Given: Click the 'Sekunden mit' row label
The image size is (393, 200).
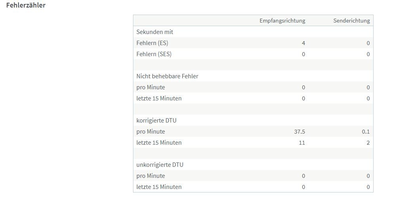Looking at the screenshot, I should (155, 32).
